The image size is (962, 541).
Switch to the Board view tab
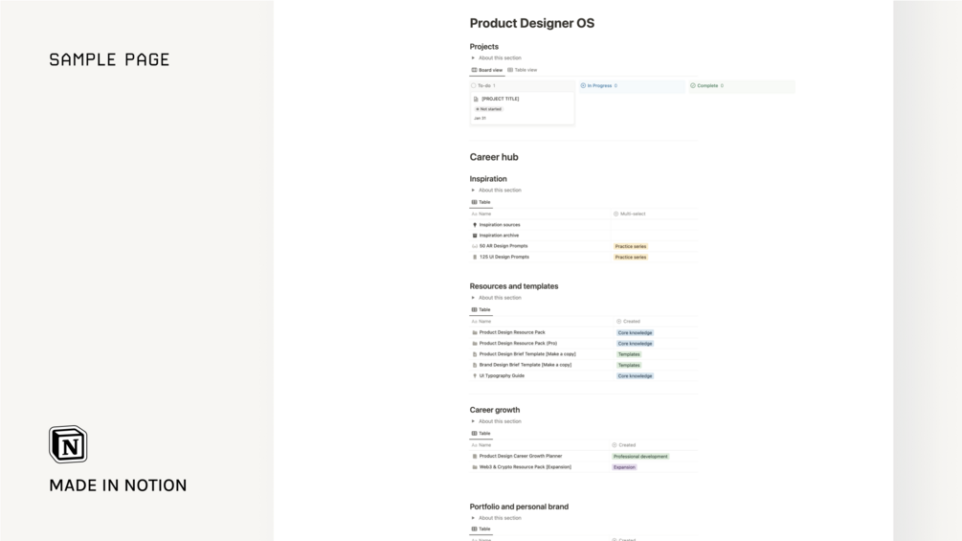487,70
